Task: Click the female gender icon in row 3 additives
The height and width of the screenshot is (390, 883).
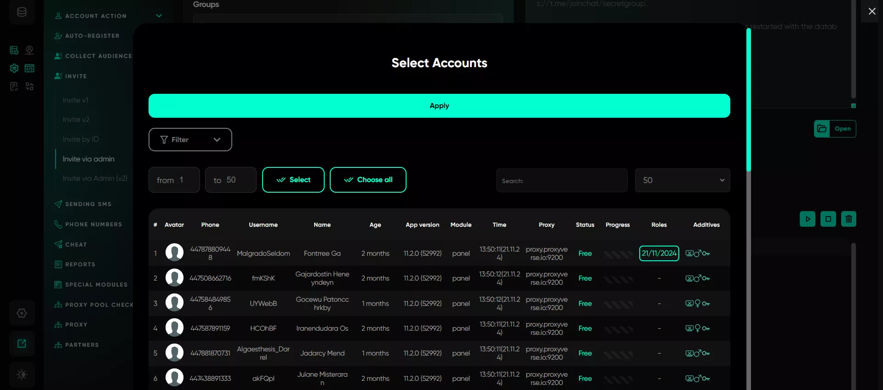Action: point(698,304)
